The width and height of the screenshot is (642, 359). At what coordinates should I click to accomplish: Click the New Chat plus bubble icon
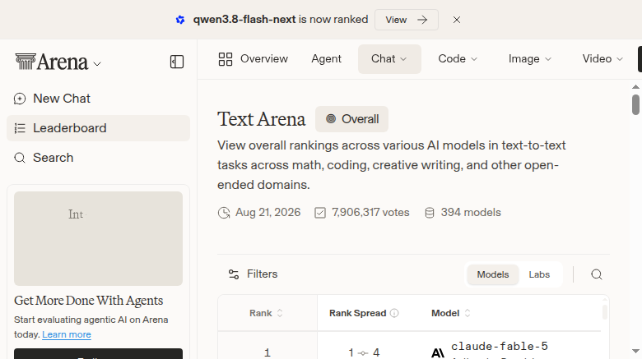tap(20, 99)
